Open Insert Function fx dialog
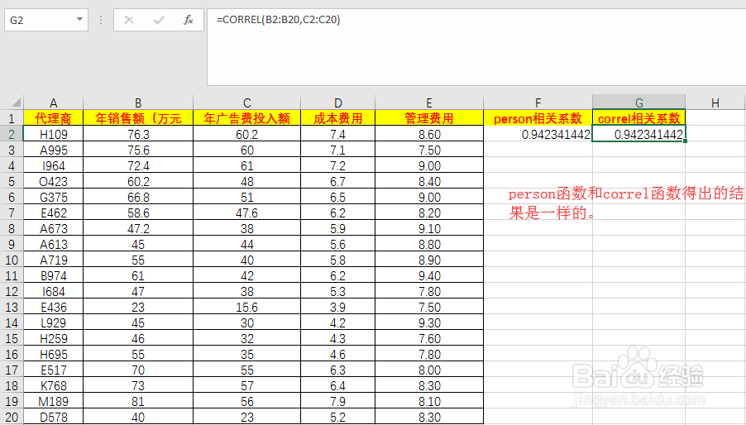This screenshot has width=746, height=425. tap(189, 20)
